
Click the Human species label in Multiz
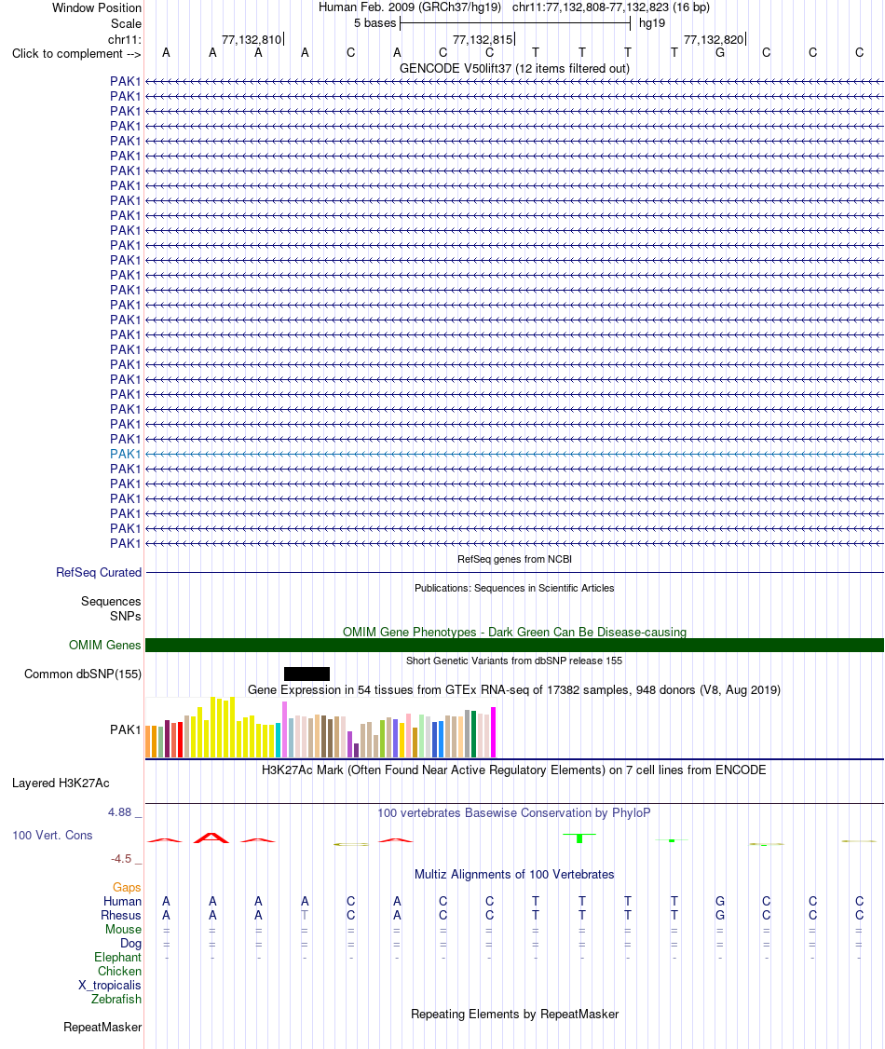pos(122,901)
